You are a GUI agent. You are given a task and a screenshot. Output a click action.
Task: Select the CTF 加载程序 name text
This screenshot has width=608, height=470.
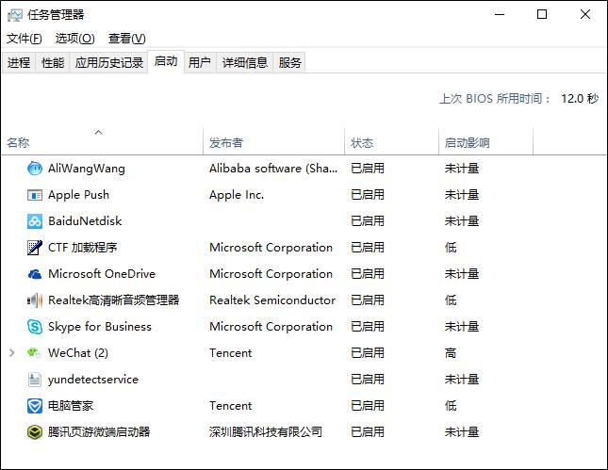tap(83, 247)
